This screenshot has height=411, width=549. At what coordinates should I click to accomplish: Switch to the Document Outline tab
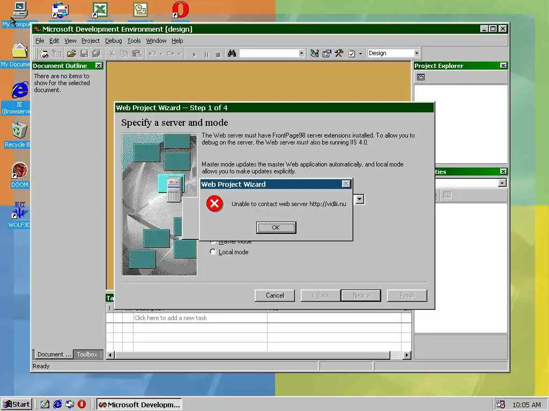(x=54, y=354)
